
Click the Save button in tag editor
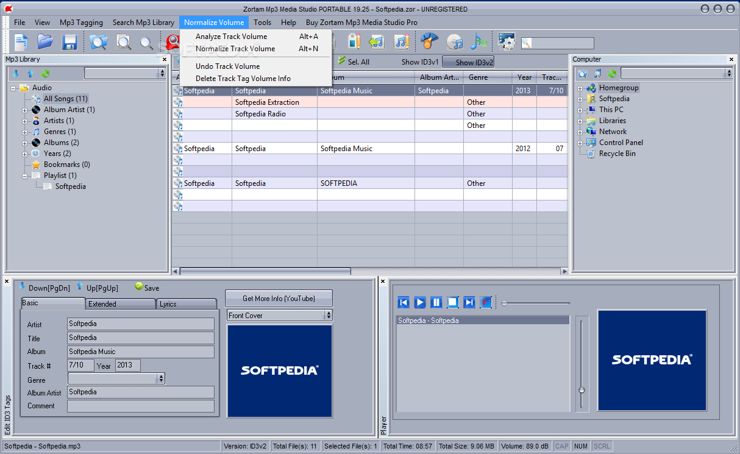(147, 288)
